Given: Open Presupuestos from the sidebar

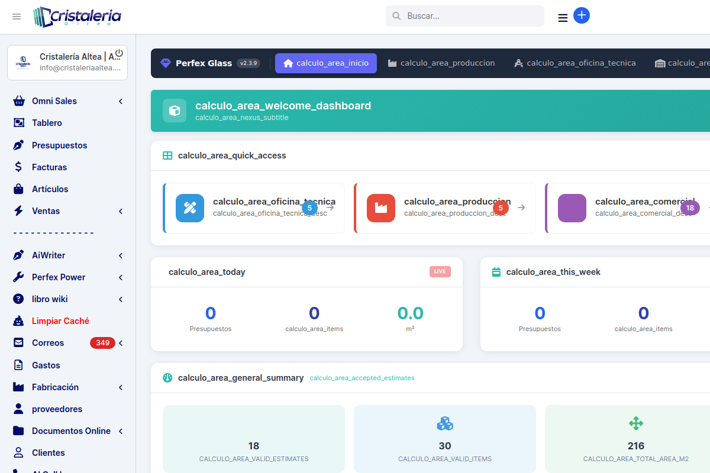Looking at the screenshot, I should (59, 145).
